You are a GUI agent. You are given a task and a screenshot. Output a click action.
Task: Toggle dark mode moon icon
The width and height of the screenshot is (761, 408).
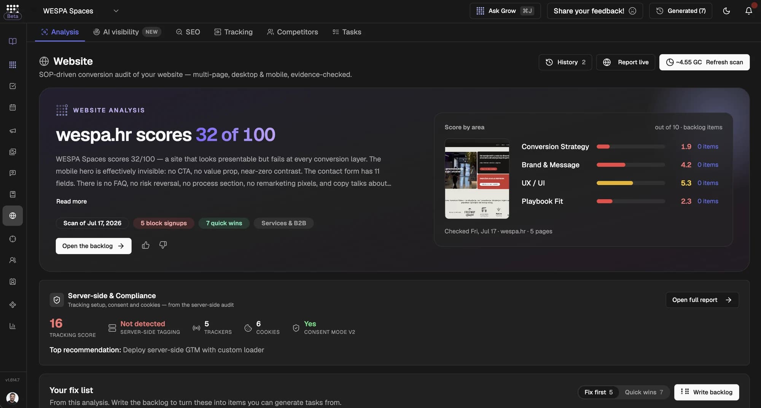[x=726, y=11]
